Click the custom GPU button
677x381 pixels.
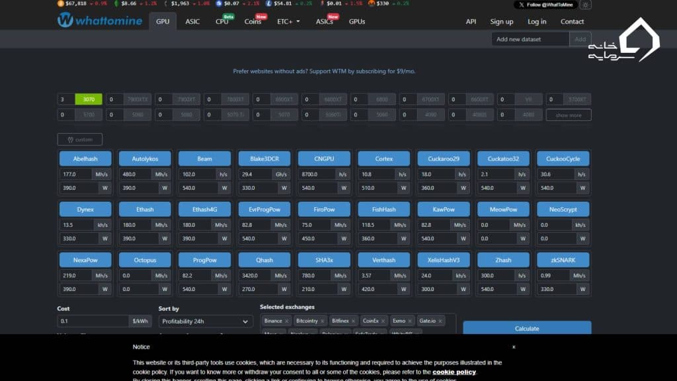coord(80,140)
